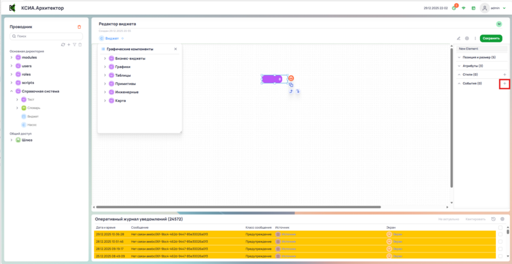
Task: Open editor settings gear icon near Сохранить
Action: point(467,38)
